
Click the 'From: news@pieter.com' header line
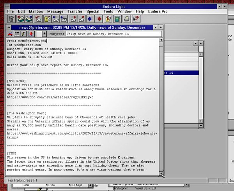27,41
